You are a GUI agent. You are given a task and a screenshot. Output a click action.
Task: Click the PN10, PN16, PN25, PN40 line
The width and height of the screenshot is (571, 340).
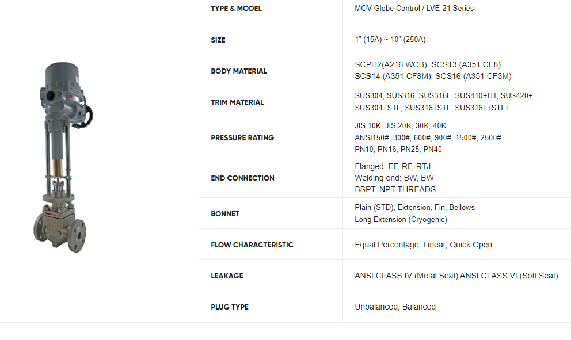click(x=398, y=149)
